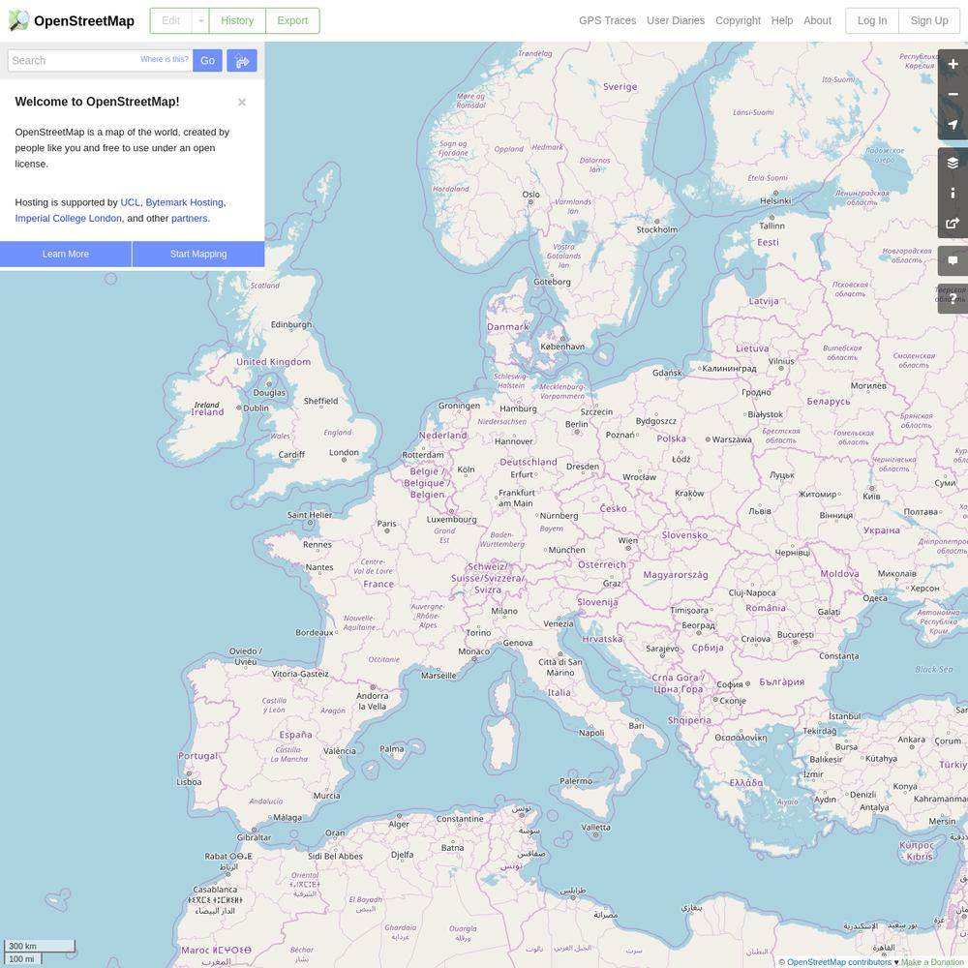Click the España country label
Image resolution: width=968 pixels, height=968 pixels.
pyautogui.click(x=295, y=735)
